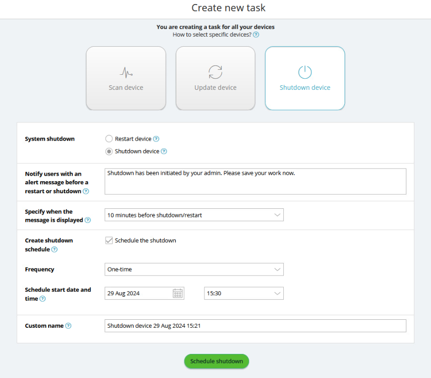Click the 'How to select specific devices?' link
The image size is (431, 378).
click(211, 35)
